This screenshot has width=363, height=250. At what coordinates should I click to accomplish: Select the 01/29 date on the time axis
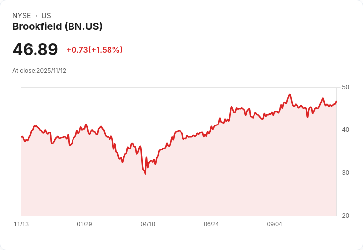(x=84, y=224)
